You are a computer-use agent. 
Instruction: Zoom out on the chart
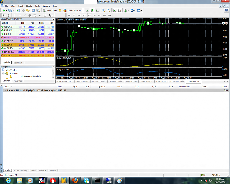pyautogui.click(x=108, y=10)
